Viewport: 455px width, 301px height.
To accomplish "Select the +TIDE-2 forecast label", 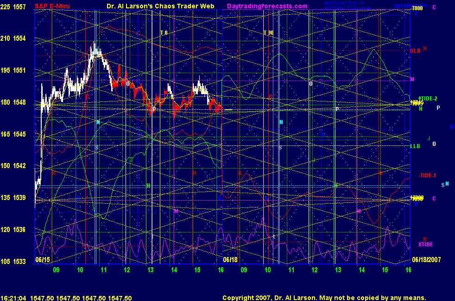I will pos(428,99).
